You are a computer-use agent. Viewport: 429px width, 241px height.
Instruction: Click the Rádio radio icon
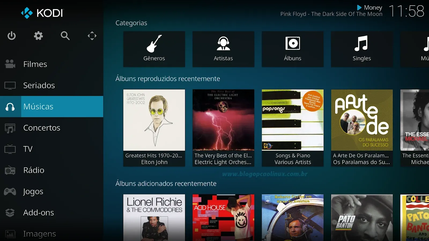click(x=10, y=170)
